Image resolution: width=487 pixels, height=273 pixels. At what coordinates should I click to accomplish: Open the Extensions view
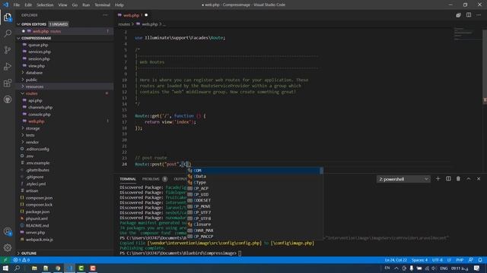click(8, 83)
